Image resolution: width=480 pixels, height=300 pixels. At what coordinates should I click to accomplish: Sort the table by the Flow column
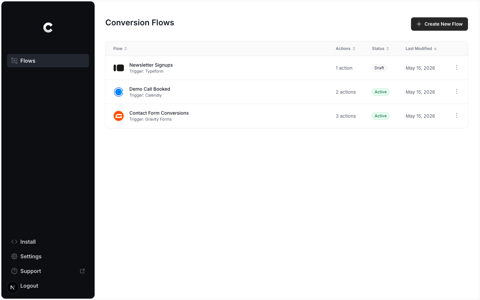pyautogui.click(x=120, y=49)
